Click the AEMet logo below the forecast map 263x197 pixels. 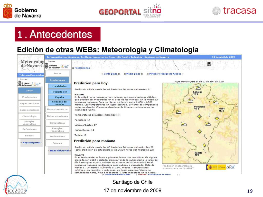231,167
